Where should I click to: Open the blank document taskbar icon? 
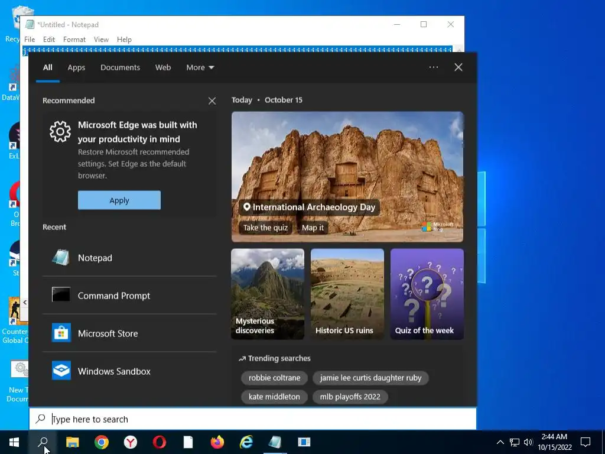click(188, 442)
